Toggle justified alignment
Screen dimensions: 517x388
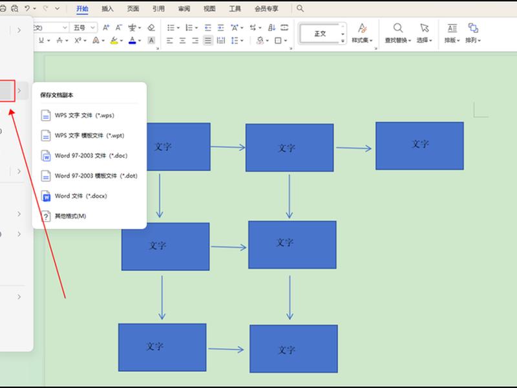coord(207,40)
